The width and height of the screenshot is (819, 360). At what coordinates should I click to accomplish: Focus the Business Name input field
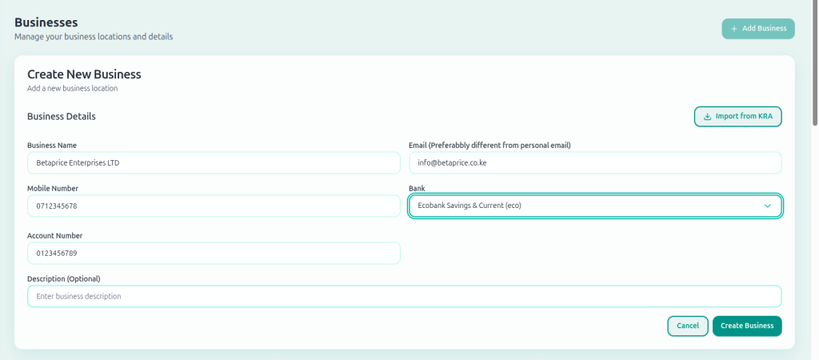[214, 163]
